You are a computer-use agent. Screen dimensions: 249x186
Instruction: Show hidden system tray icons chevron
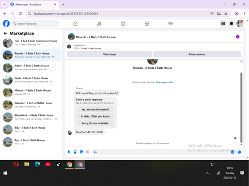[x=207, y=173]
